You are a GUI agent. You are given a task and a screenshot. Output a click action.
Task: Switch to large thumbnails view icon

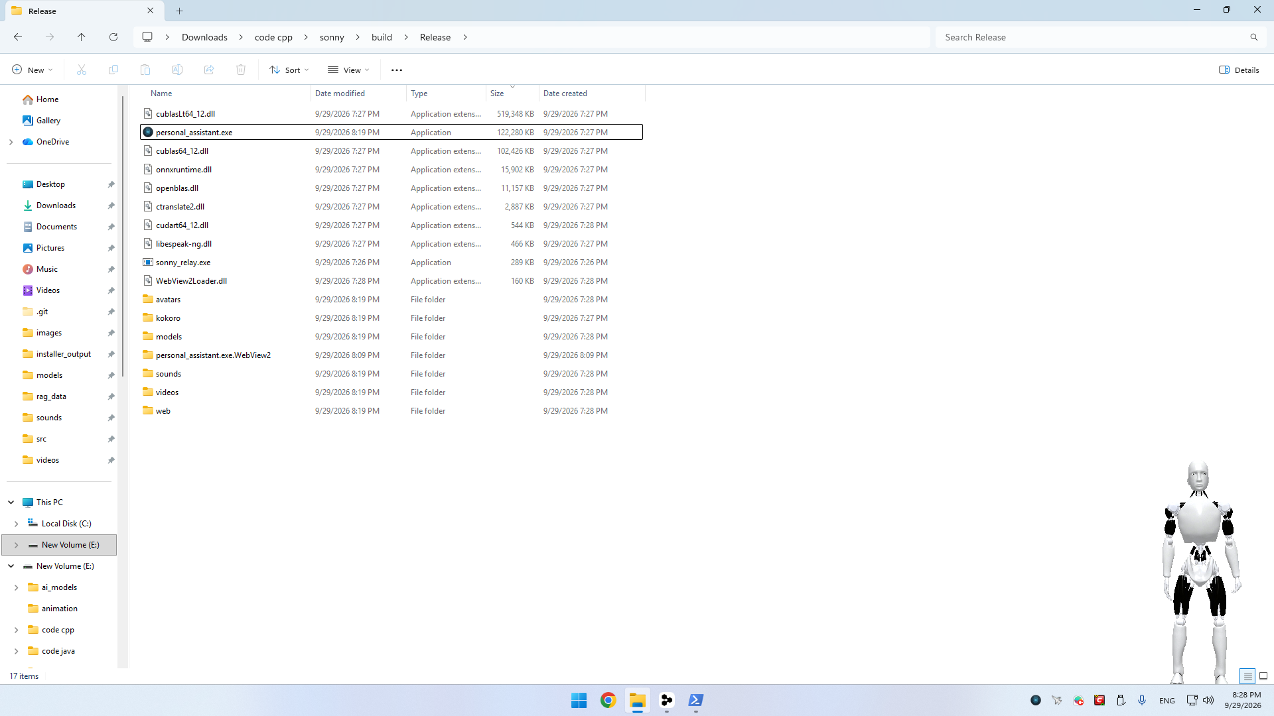[x=1263, y=676]
